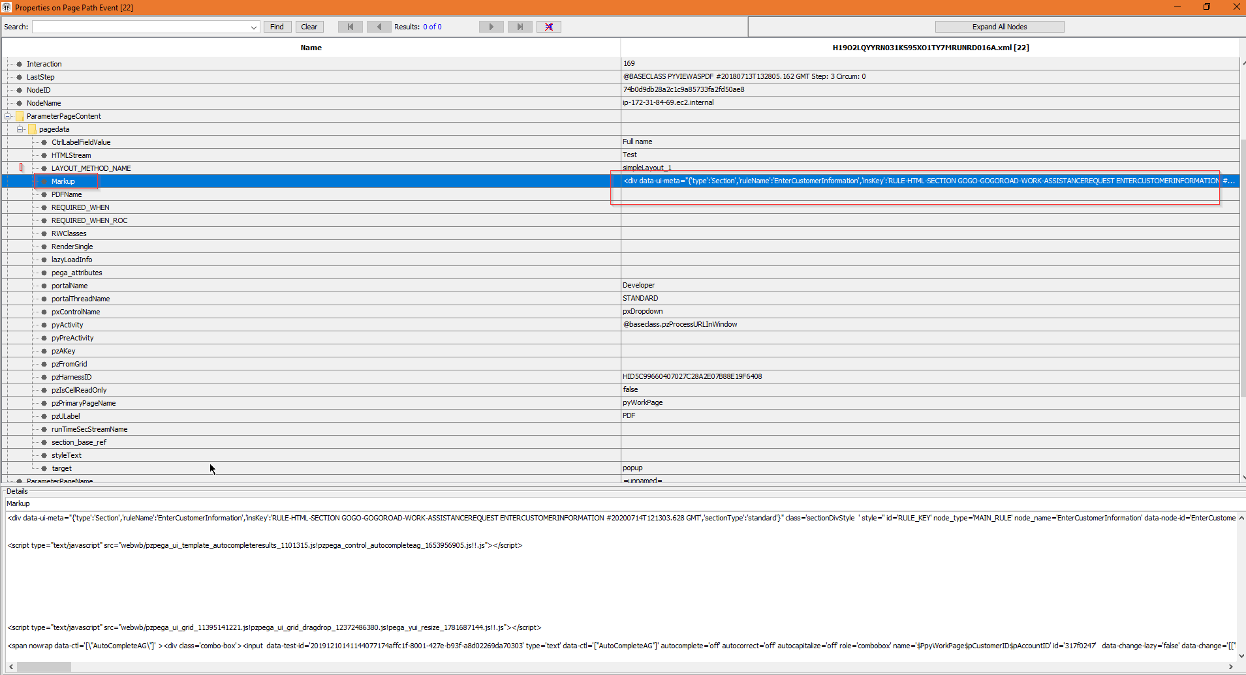Click the property tree vertical scrollbar

click(x=1243, y=267)
